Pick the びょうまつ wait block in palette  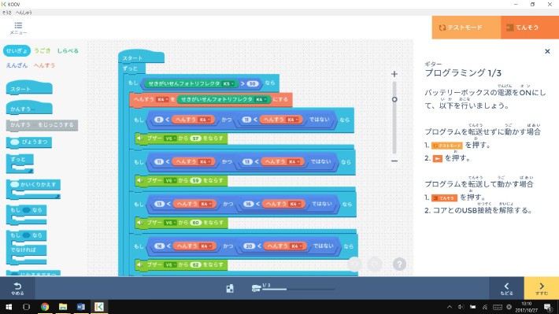point(29,142)
